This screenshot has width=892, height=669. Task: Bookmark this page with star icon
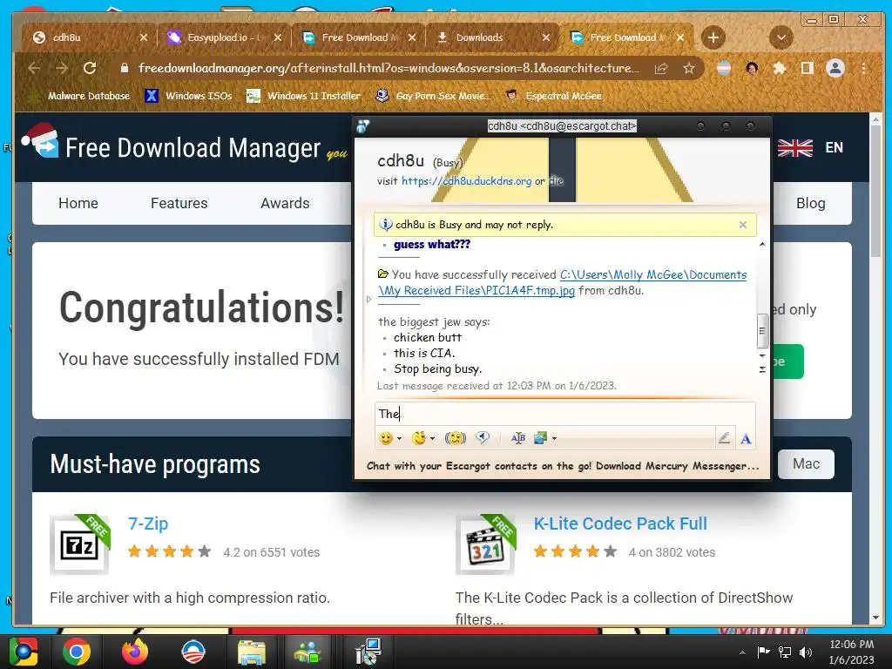tap(689, 68)
